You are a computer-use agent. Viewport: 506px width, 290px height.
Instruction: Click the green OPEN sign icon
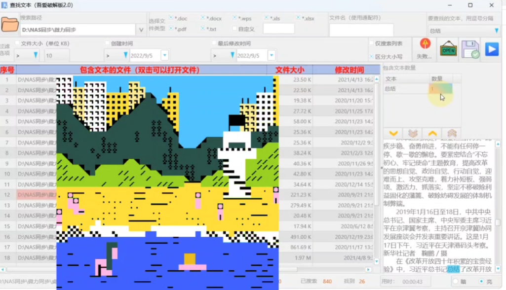(448, 49)
